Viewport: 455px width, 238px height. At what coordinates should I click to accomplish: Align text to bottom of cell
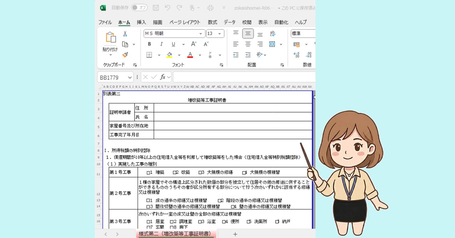coord(260,34)
